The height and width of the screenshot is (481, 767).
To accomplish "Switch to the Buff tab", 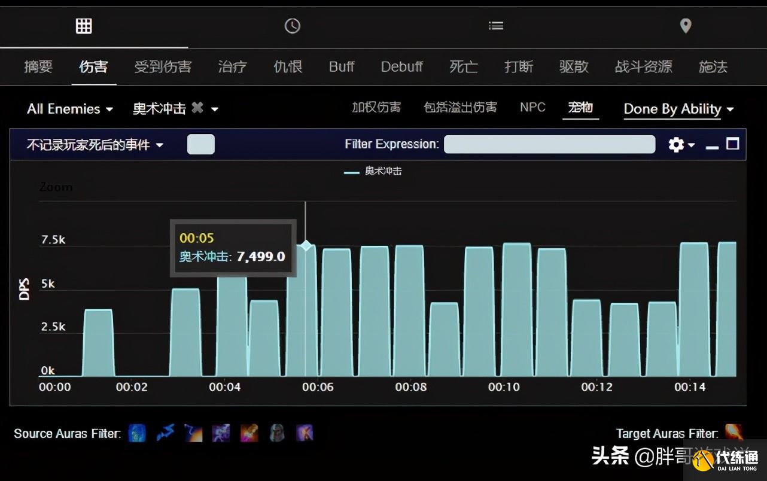I will coord(341,67).
